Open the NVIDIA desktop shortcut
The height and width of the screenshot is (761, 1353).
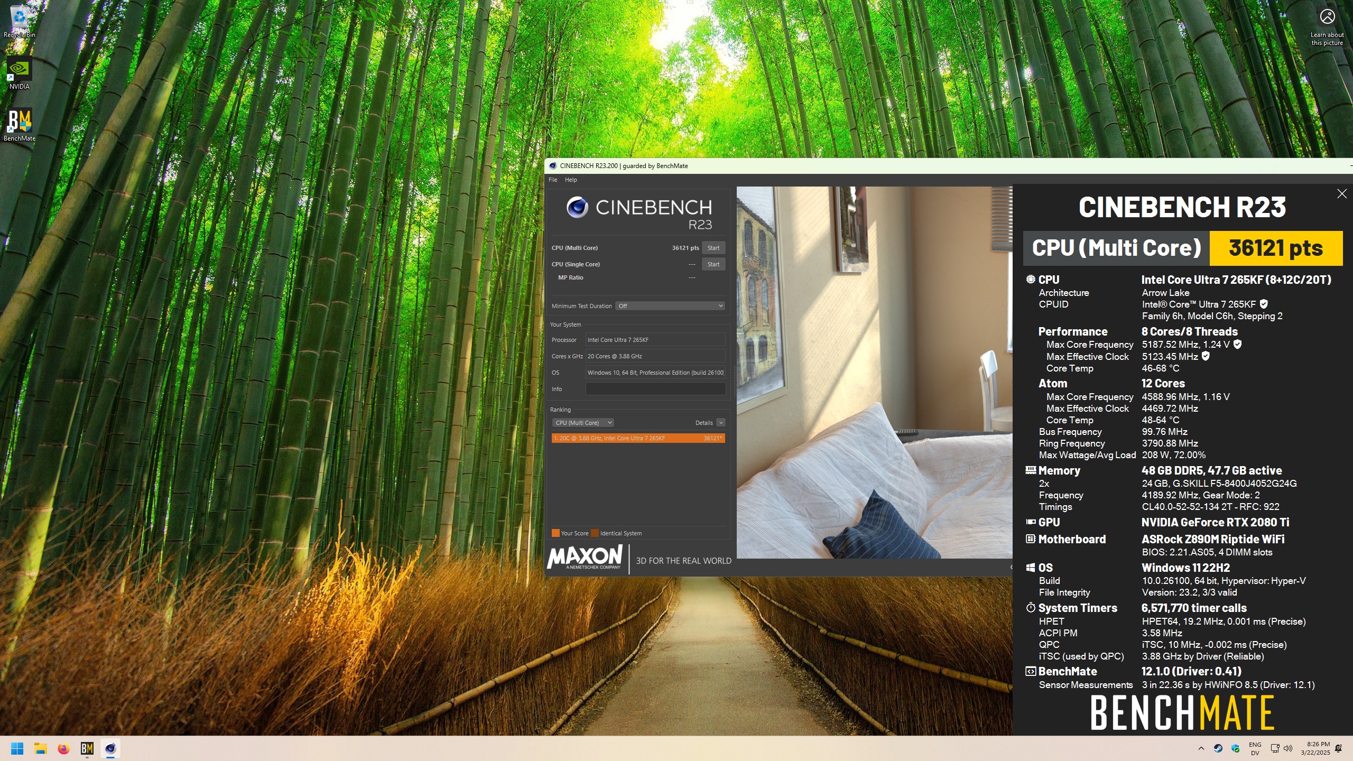tap(20, 73)
